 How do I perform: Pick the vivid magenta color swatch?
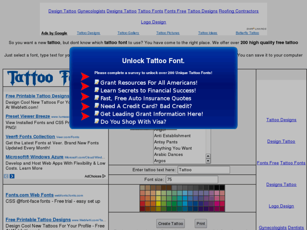pos(217,203)
